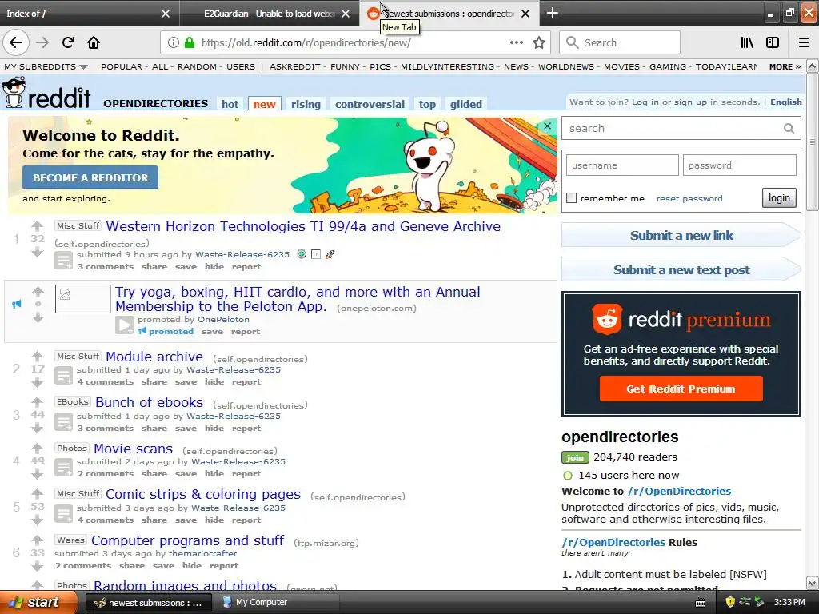
Task: Open the Windows start button
Action: pyautogui.click(x=37, y=603)
